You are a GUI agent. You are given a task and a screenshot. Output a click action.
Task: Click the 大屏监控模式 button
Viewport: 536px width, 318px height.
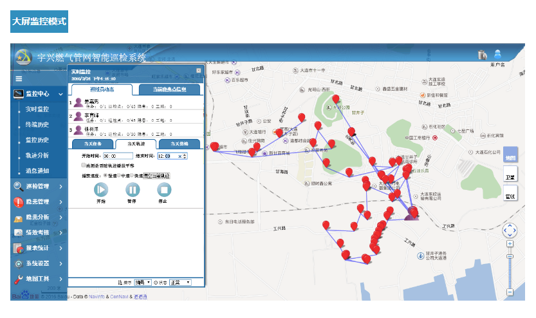tap(39, 21)
